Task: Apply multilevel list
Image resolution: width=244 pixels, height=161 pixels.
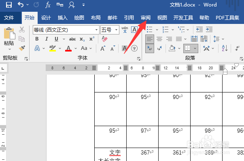Action: [181, 30]
